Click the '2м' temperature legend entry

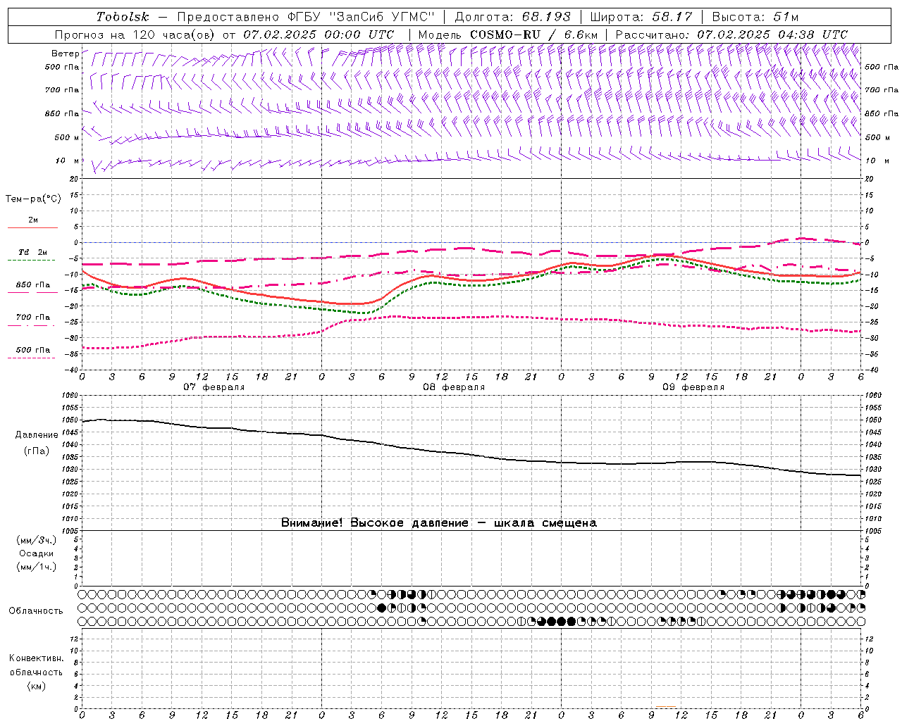pos(33,220)
